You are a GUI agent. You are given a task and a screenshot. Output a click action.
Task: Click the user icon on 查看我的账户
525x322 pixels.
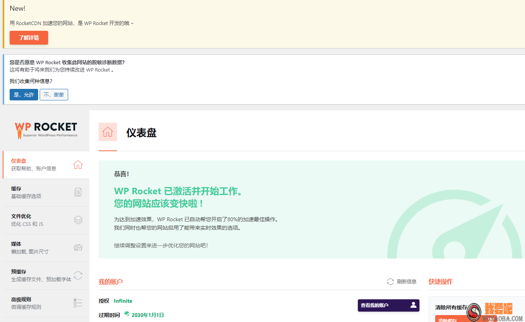[413, 305]
